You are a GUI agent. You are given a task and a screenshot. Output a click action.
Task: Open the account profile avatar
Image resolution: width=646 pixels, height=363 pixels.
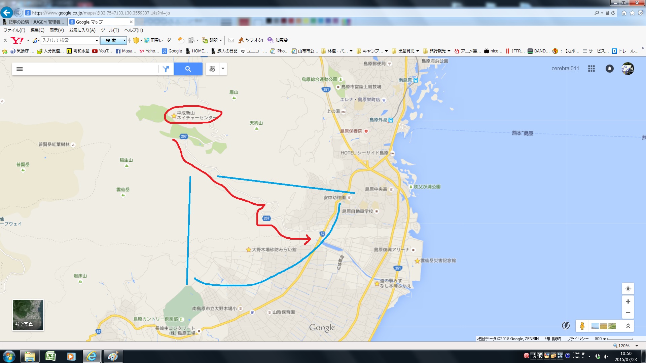pos(627,69)
